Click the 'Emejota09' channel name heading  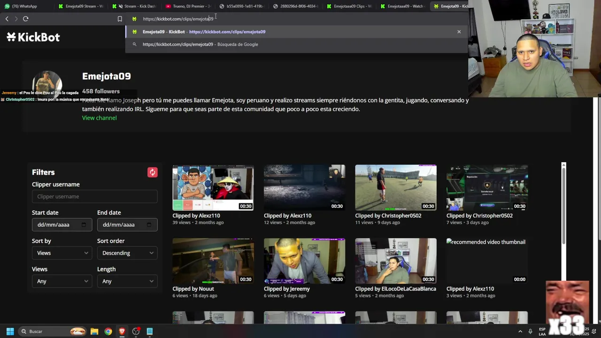pyautogui.click(x=107, y=76)
